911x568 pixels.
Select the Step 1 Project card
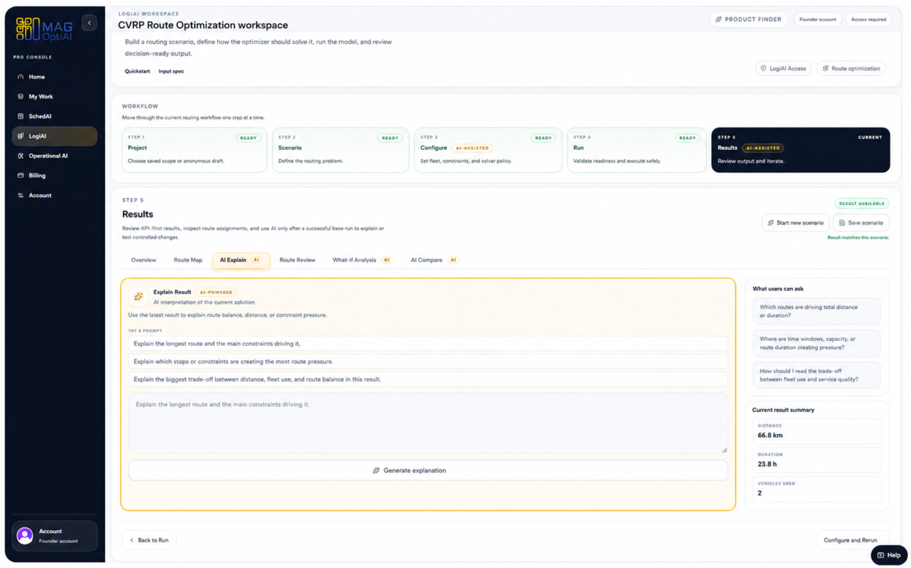[194, 150]
